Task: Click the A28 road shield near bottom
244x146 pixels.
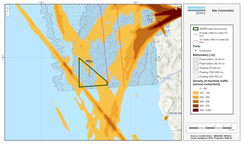Action: point(179,130)
